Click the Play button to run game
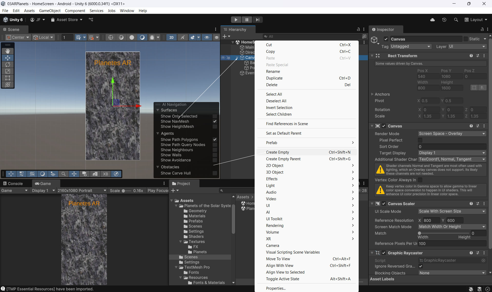This screenshot has width=492, height=292. pos(236,20)
